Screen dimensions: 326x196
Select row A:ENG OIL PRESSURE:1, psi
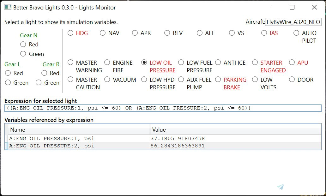click(x=163, y=139)
